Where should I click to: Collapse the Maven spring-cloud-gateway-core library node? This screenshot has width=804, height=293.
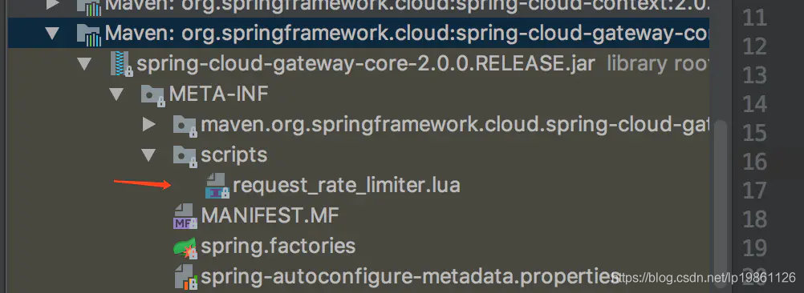[x=53, y=34]
